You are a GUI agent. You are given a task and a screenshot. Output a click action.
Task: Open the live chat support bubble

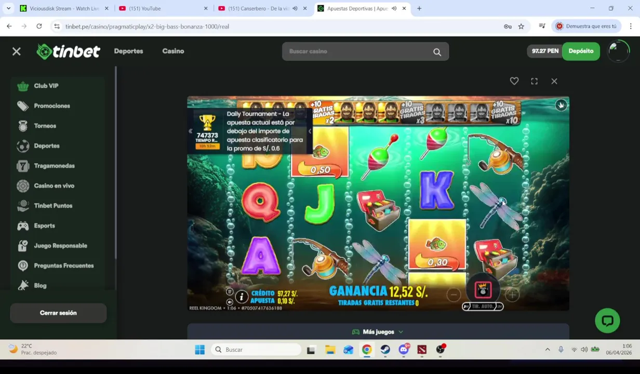[607, 320]
